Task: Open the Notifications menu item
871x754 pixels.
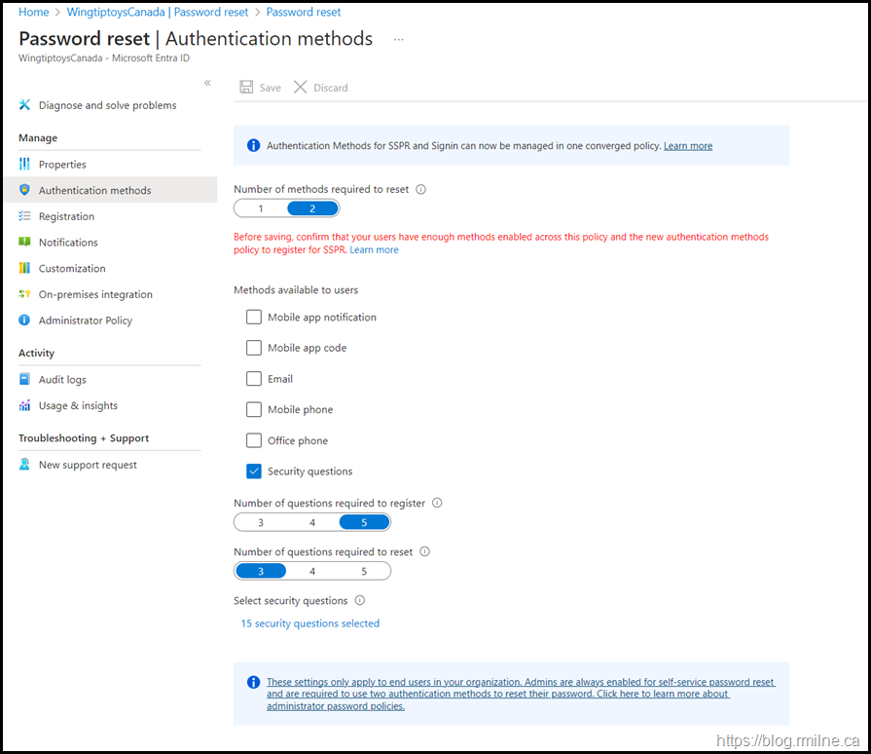Action: click(x=68, y=243)
